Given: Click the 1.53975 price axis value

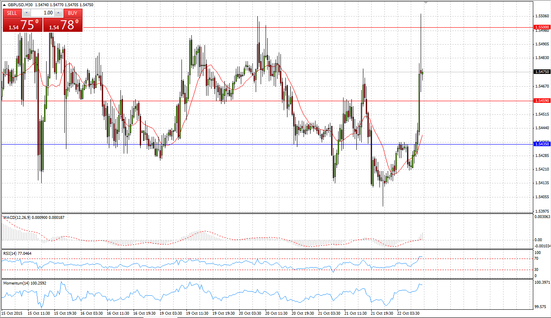Looking at the screenshot, I should pos(542,211).
